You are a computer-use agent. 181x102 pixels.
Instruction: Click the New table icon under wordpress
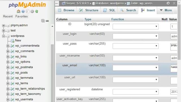pyautogui.click(x=12, y=41)
